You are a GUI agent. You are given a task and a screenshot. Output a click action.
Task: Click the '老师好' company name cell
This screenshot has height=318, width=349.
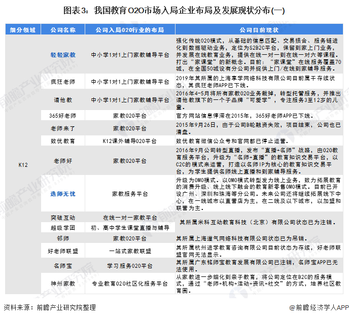coord(63,161)
